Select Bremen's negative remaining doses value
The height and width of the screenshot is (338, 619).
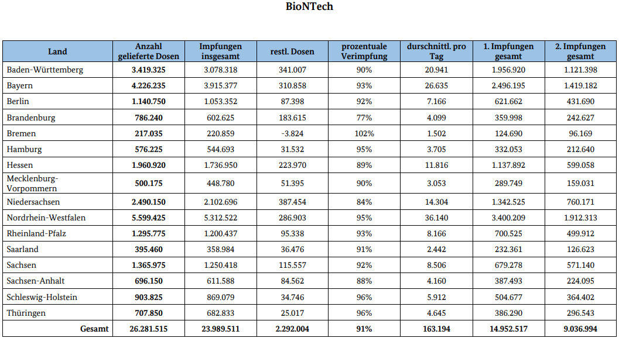point(292,133)
